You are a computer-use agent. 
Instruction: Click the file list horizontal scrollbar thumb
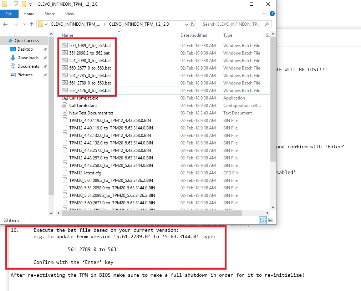click(152, 213)
